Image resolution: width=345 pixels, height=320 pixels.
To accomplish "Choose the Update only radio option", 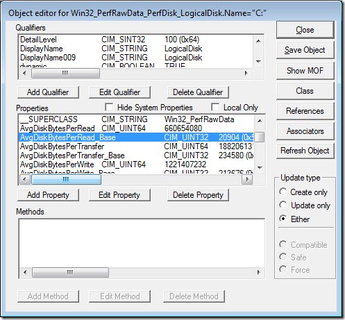I will click(283, 205).
